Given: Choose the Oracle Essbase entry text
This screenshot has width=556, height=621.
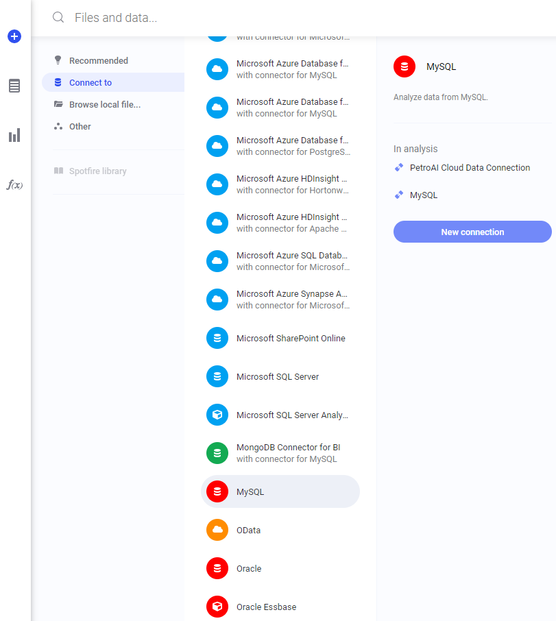Looking at the screenshot, I should pyautogui.click(x=266, y=607).
